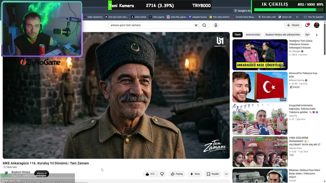Open title 'CNED GÖZLERİNE İNANAMADI'
The height and width of the screenshot is (183, 326).
click(305, 141)
